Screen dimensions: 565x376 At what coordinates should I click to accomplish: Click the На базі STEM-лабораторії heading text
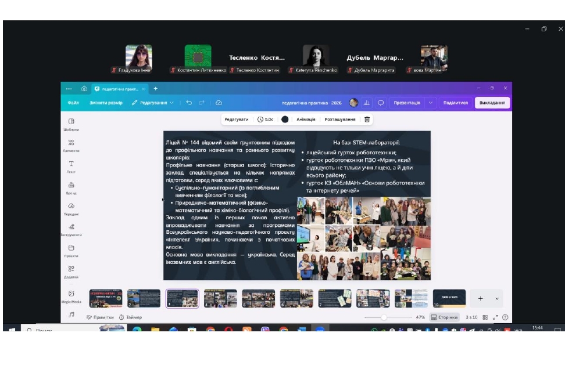[x=366, y=143]
